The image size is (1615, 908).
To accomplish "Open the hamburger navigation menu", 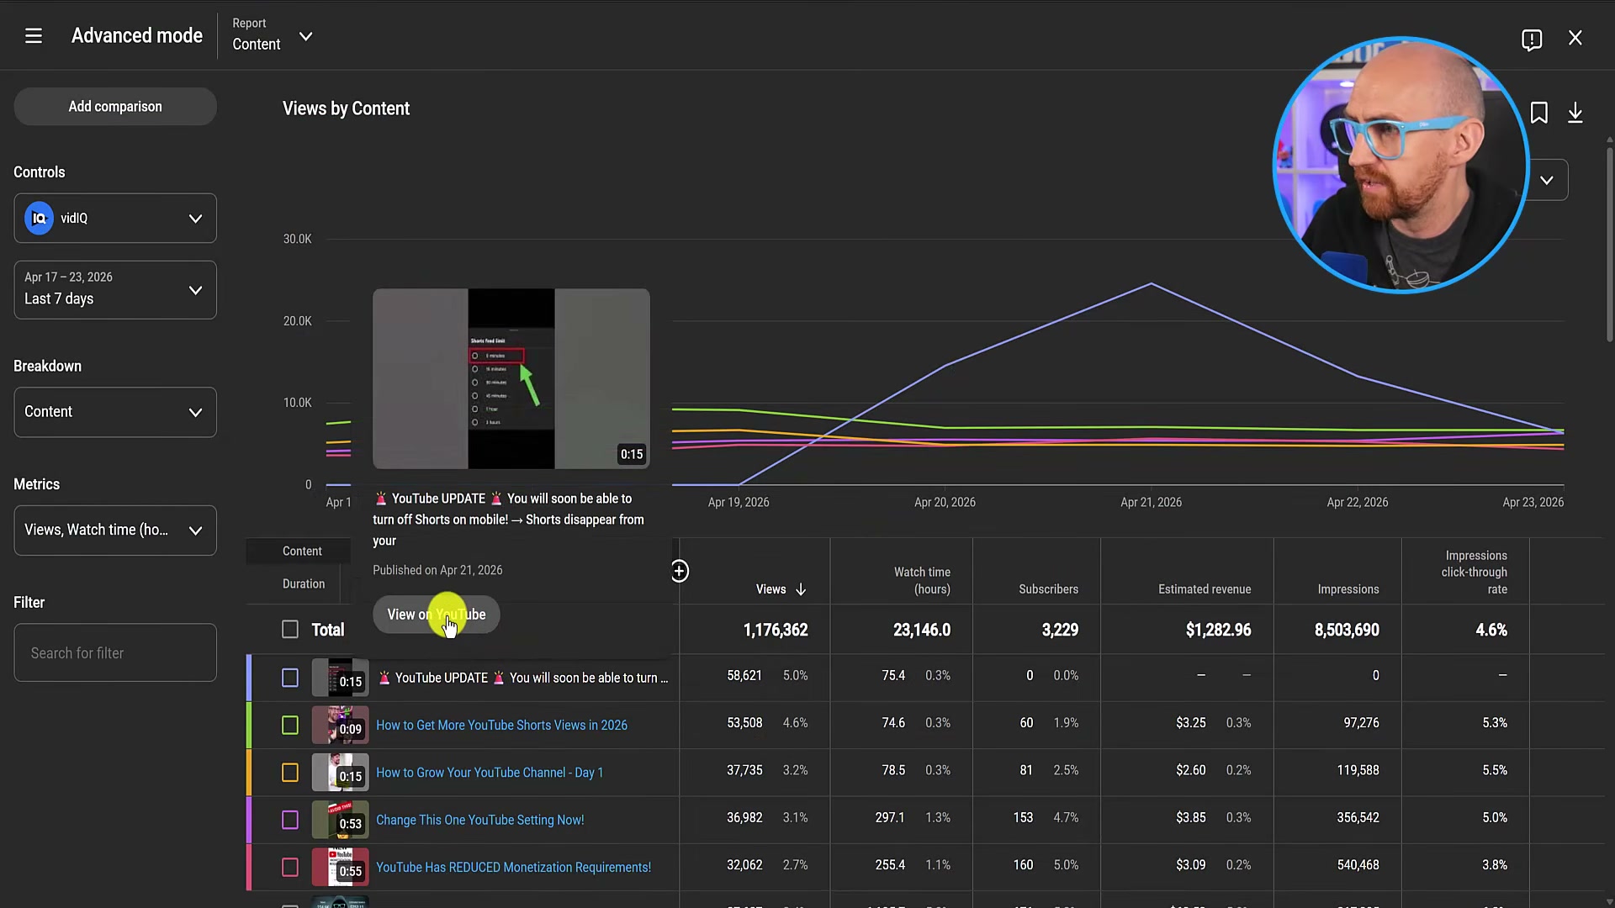I will [34, 36].
